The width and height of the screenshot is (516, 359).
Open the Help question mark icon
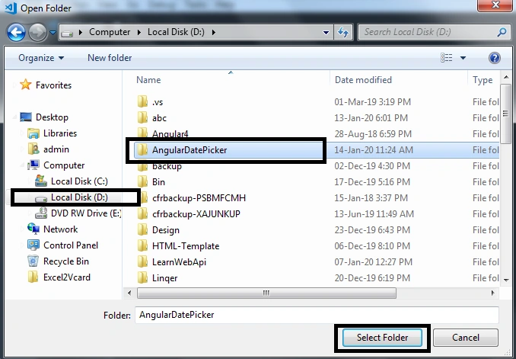pos(494,58)
